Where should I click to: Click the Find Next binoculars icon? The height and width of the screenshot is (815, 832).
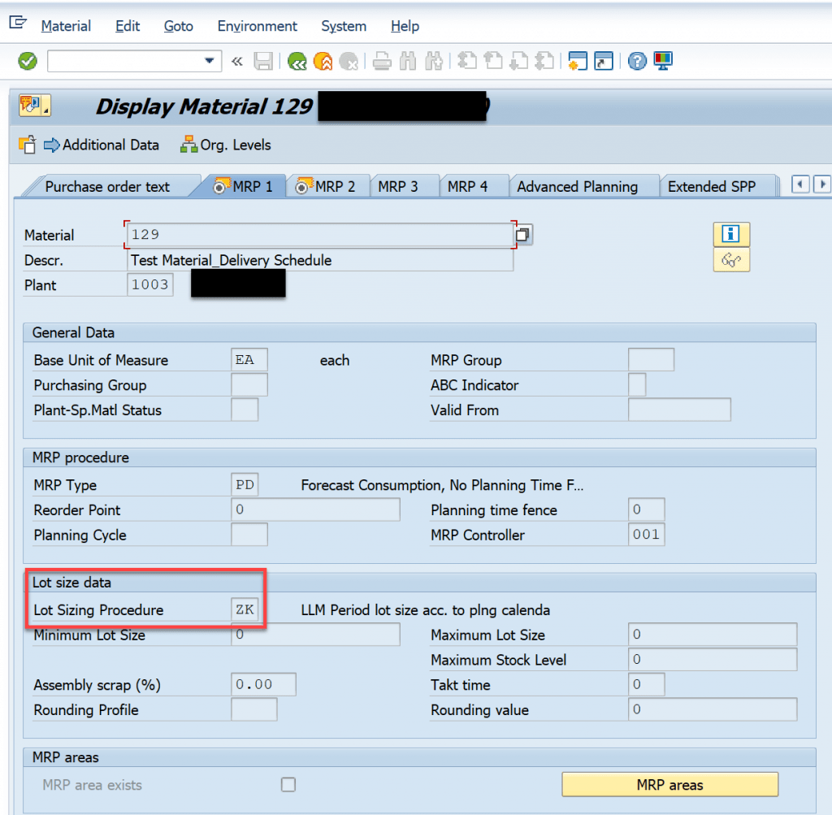(434, 61)
